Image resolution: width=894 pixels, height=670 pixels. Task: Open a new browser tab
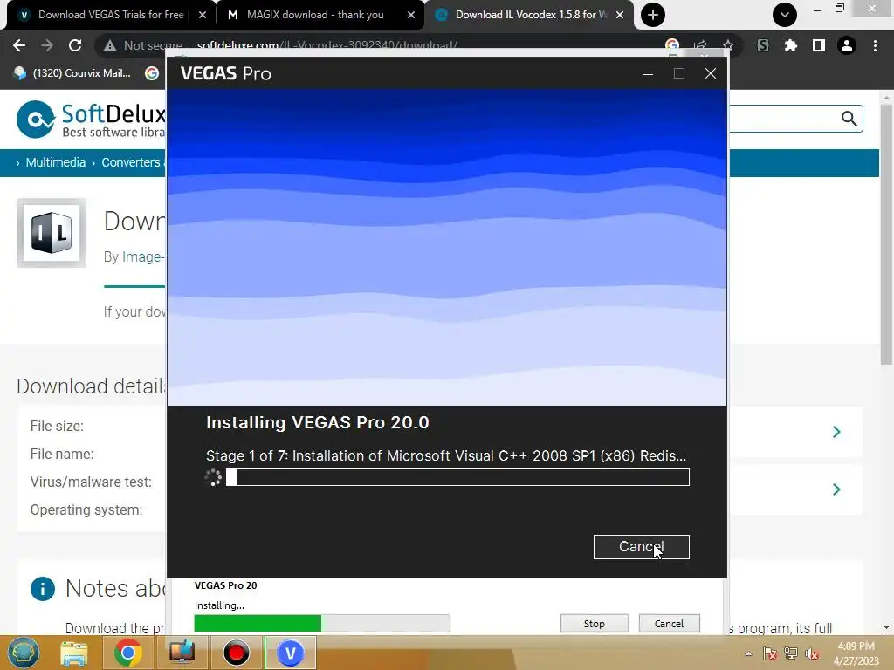pyautogui.click(x=653, y=15)
